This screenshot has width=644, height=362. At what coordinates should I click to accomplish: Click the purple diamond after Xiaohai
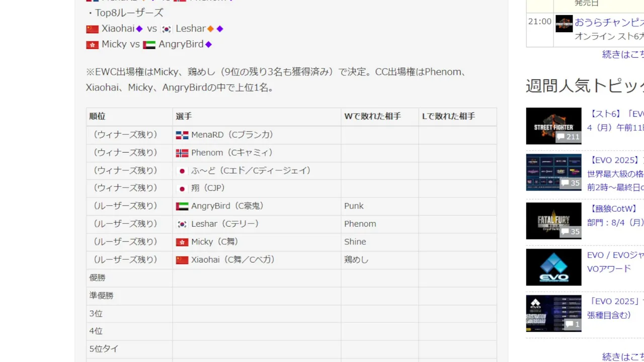(x=139, y=29)
